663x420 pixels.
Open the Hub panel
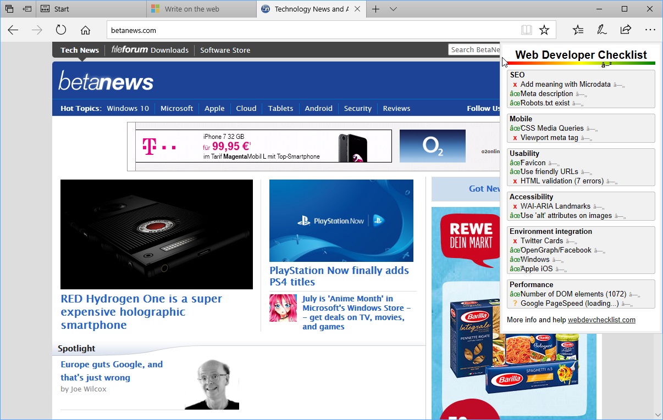pyautogui.click(x=577, y=30)
